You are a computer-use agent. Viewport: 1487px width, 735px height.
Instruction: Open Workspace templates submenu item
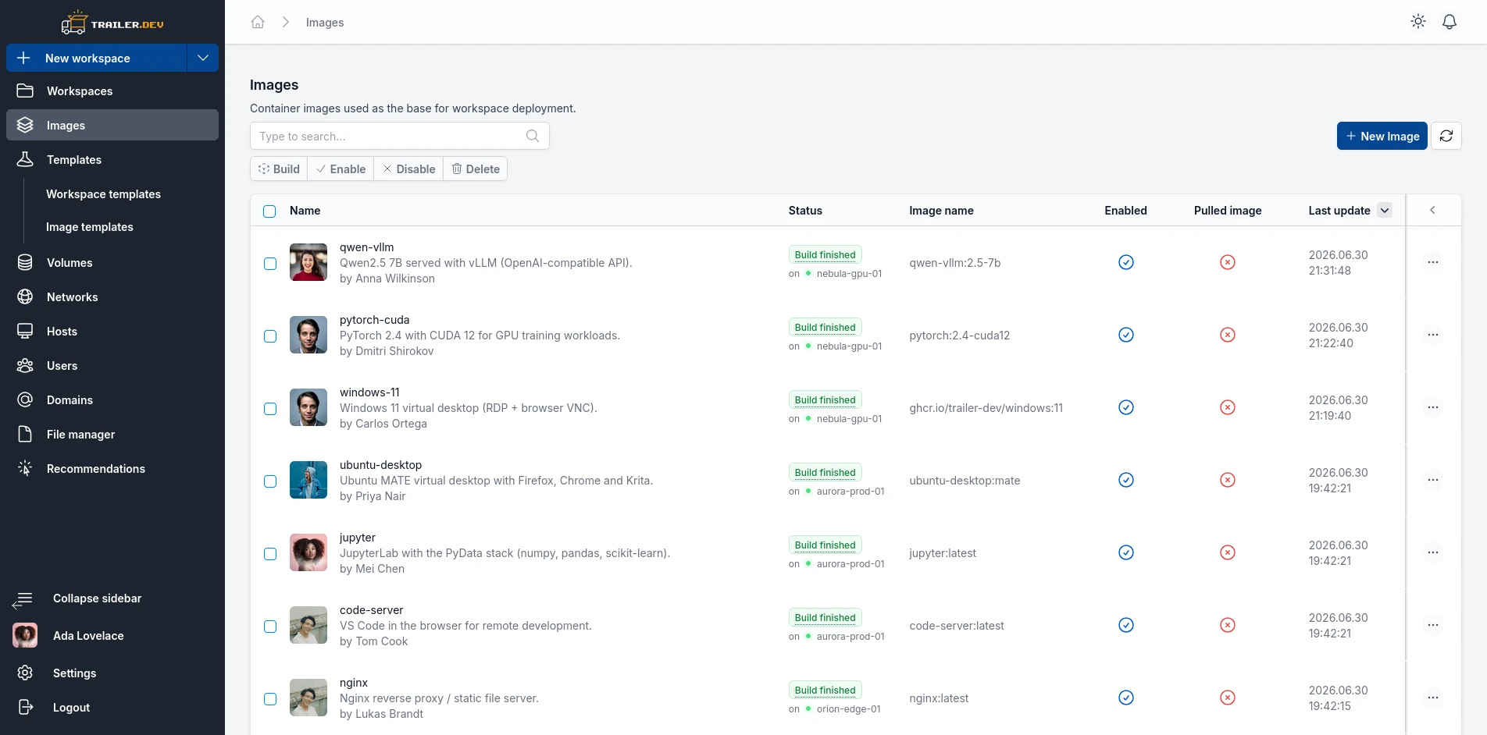(103, 194)
